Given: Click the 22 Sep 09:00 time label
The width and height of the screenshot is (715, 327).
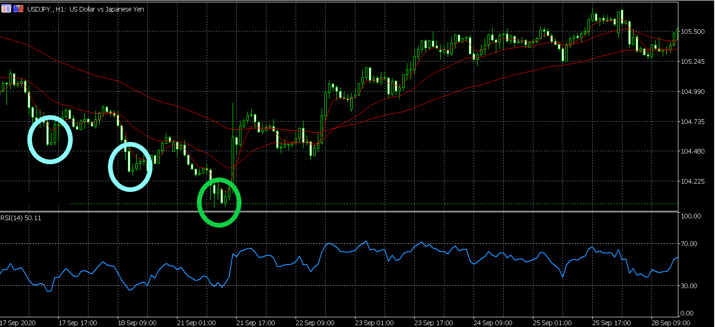Looking at the screenshot, I should pos(315,322).
